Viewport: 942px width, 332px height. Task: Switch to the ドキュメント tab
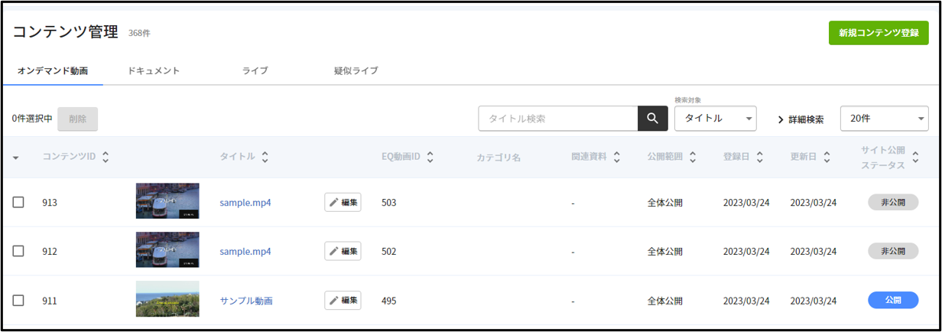[154, 70]
